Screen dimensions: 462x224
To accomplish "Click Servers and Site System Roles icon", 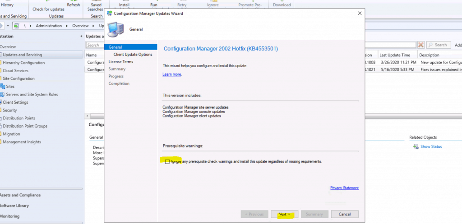I will pyautogui.click(x=3, y=95).
